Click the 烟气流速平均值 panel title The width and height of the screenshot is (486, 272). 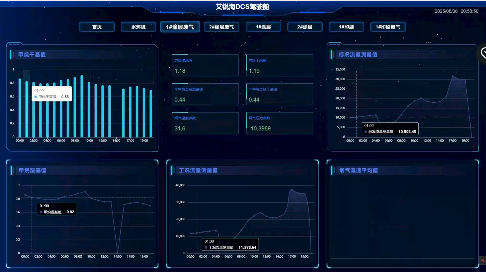click(358, 170)
